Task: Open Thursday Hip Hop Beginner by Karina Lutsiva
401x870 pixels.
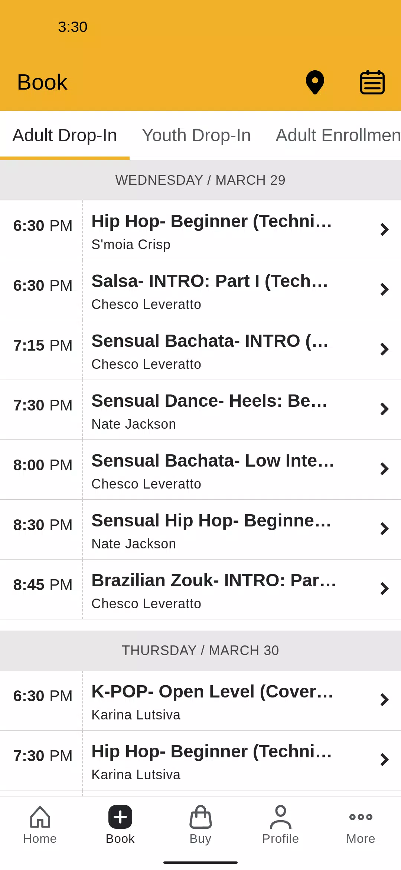Action: [200, 761]
